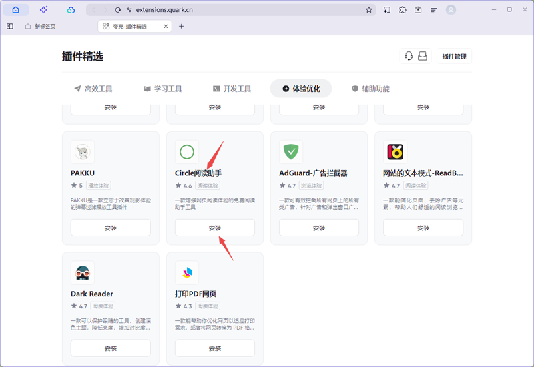
Task: Open the Circle阅读助手 title
Action: click(198, 173)
